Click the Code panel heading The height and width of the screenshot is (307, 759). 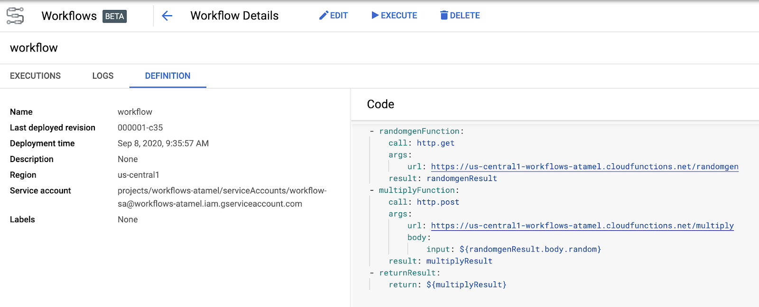click(x=380, y=104)
